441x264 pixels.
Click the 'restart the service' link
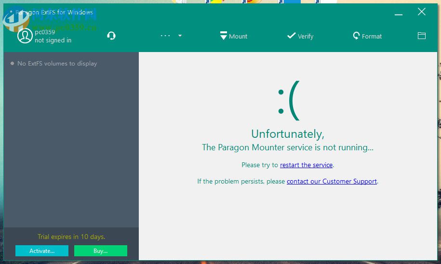pos(306,165)
